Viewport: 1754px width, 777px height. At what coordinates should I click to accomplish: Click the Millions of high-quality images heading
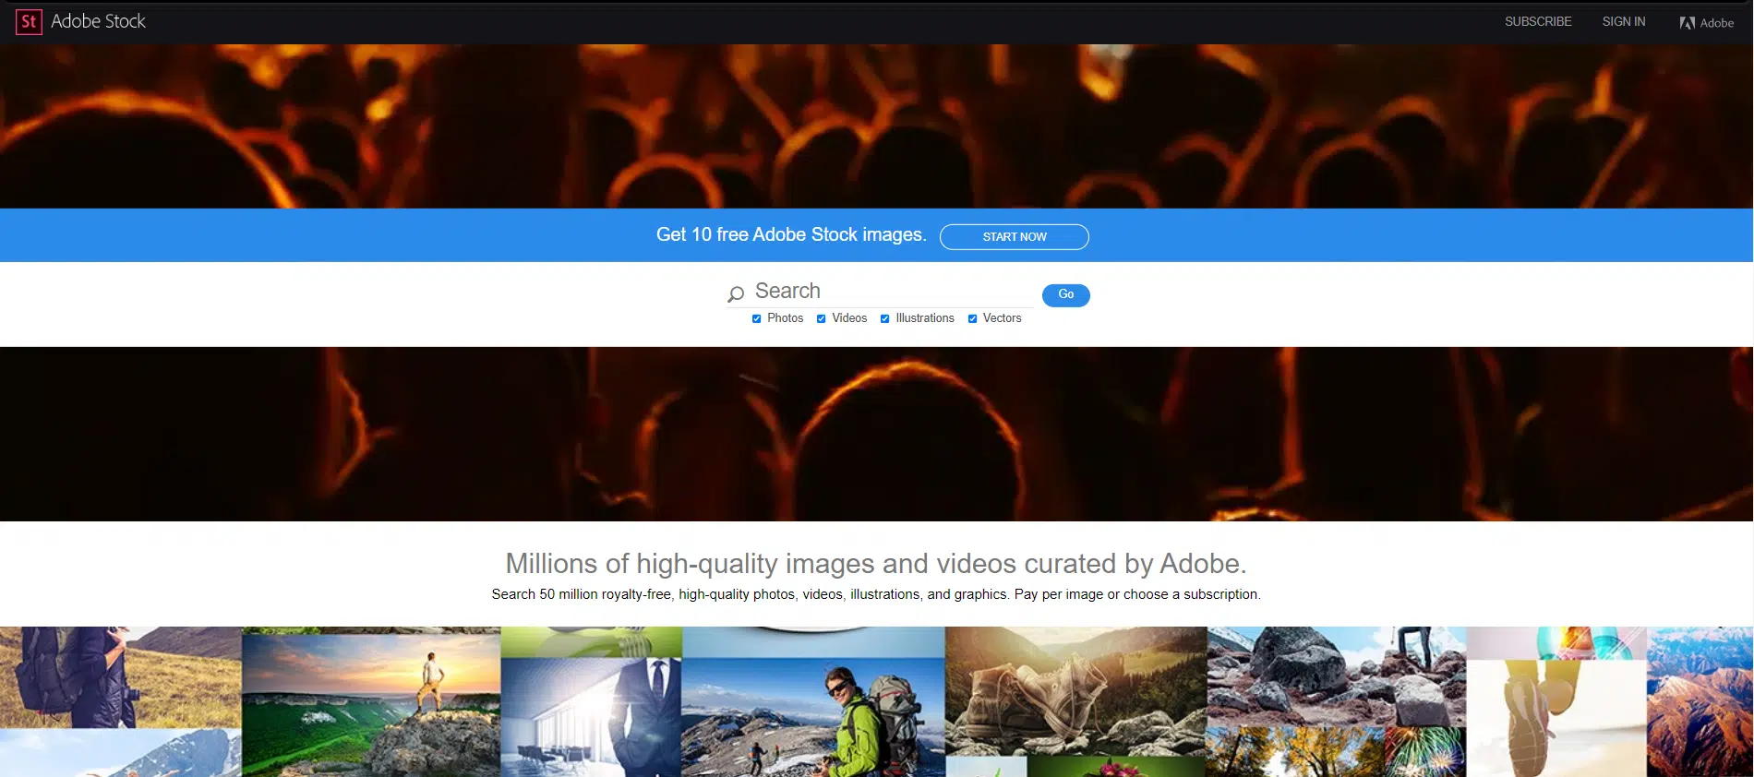876,563
